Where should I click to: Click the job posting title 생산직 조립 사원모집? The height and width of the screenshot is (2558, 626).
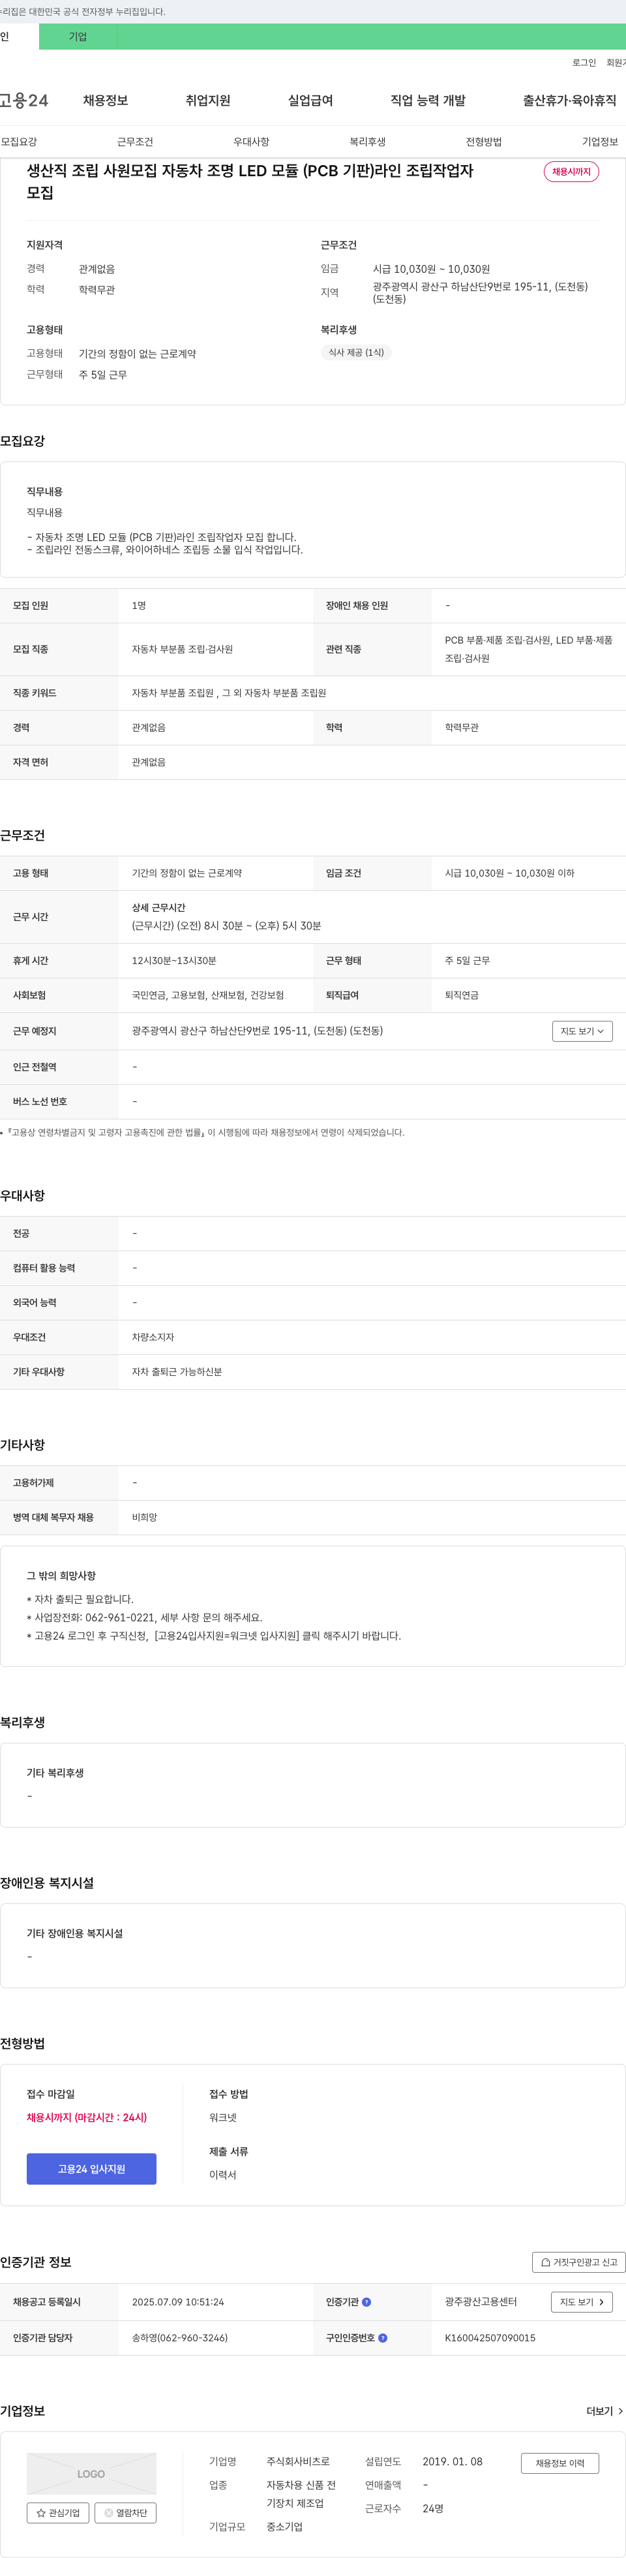click(250, 181)
